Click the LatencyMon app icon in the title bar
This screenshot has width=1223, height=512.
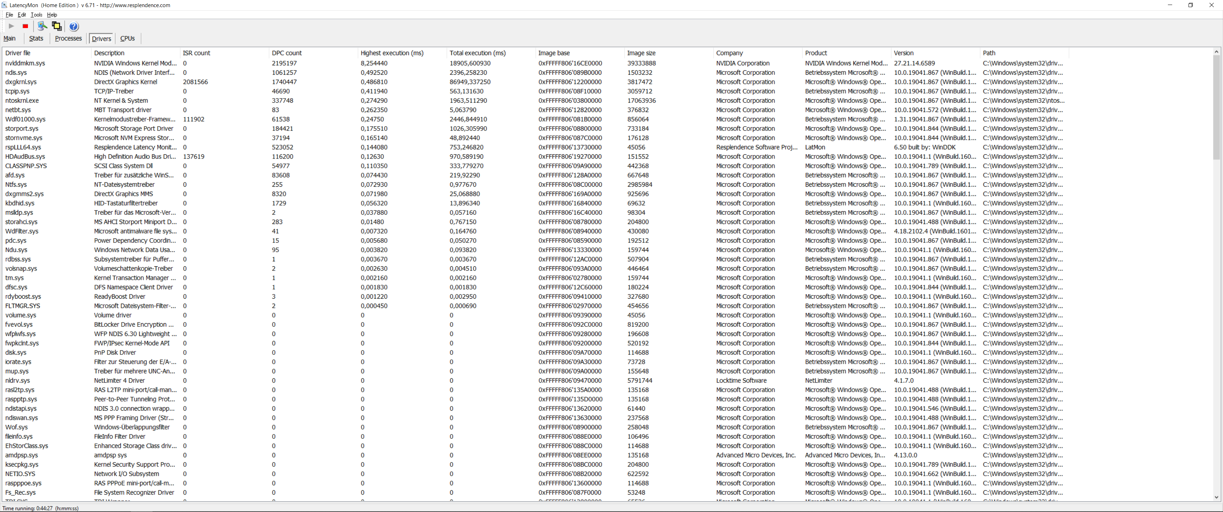pyautogui.click(x=5, y=5)
